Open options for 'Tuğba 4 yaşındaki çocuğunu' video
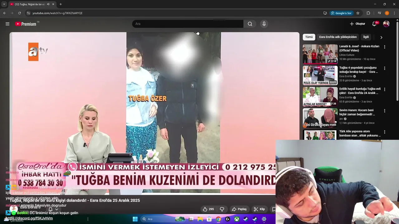 (384, 68)
